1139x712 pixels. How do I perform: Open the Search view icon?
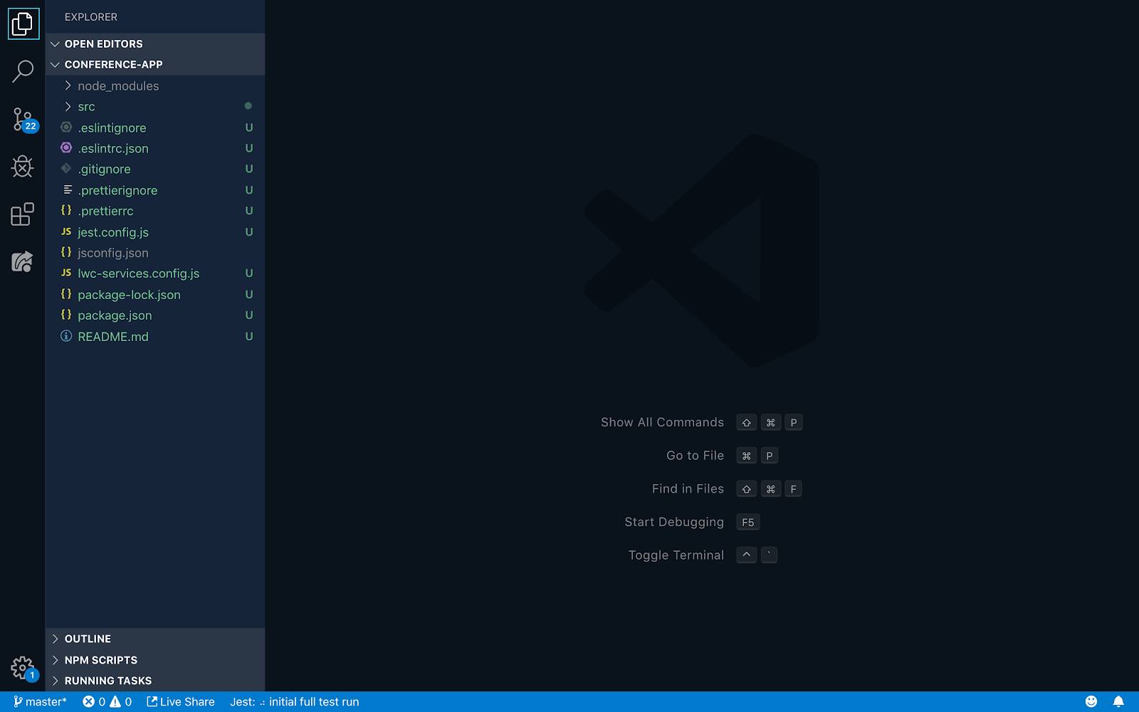pyautogui.click(x=23, y=71)
